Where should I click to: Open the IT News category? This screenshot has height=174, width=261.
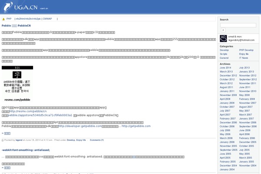tap(244, 58)
